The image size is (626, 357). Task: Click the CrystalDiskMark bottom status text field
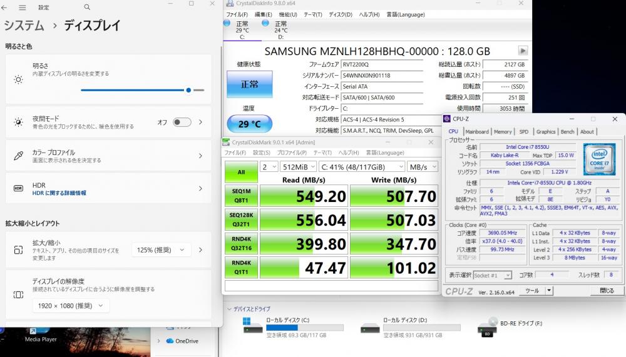coord(331,286)
